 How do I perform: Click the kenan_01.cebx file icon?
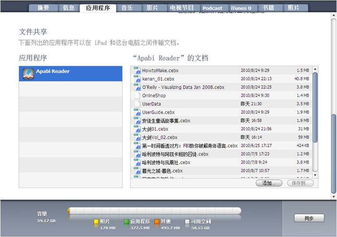click(137, 79)
